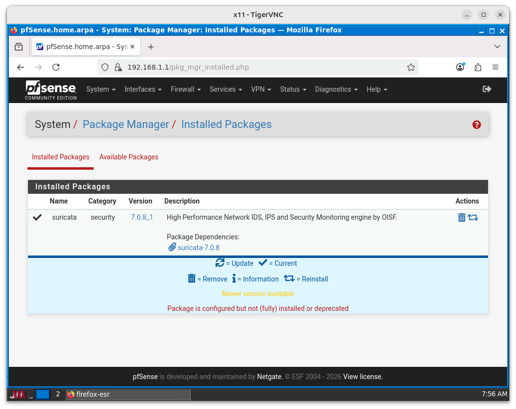View site security padlock information
Viewport: 516px width, 409px height.
click(x=118, y=68)
